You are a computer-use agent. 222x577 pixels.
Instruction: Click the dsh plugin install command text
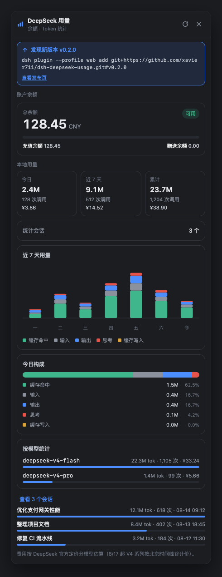pyautogui.click(x=110, y=64)
